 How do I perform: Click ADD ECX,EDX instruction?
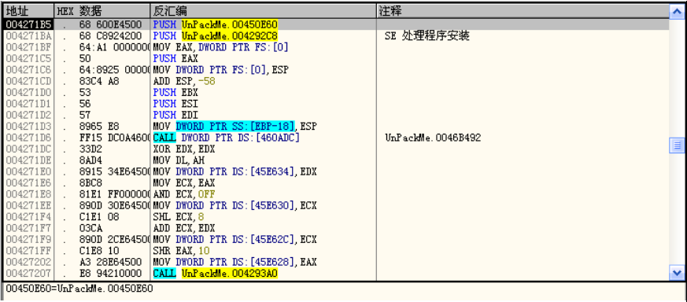[184, 228]
